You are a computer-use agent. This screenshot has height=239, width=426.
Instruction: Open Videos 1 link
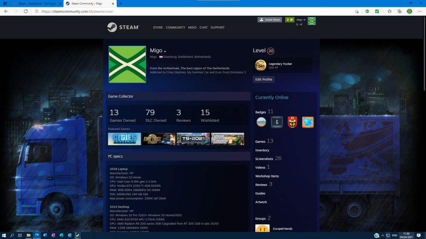point(262,167)
